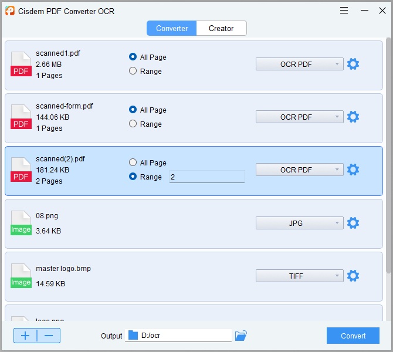Expand JPG format dropdown for 08.png
The width and height of the screenshot is (393, 352).
pyautogui.click(x=300, y=223)
